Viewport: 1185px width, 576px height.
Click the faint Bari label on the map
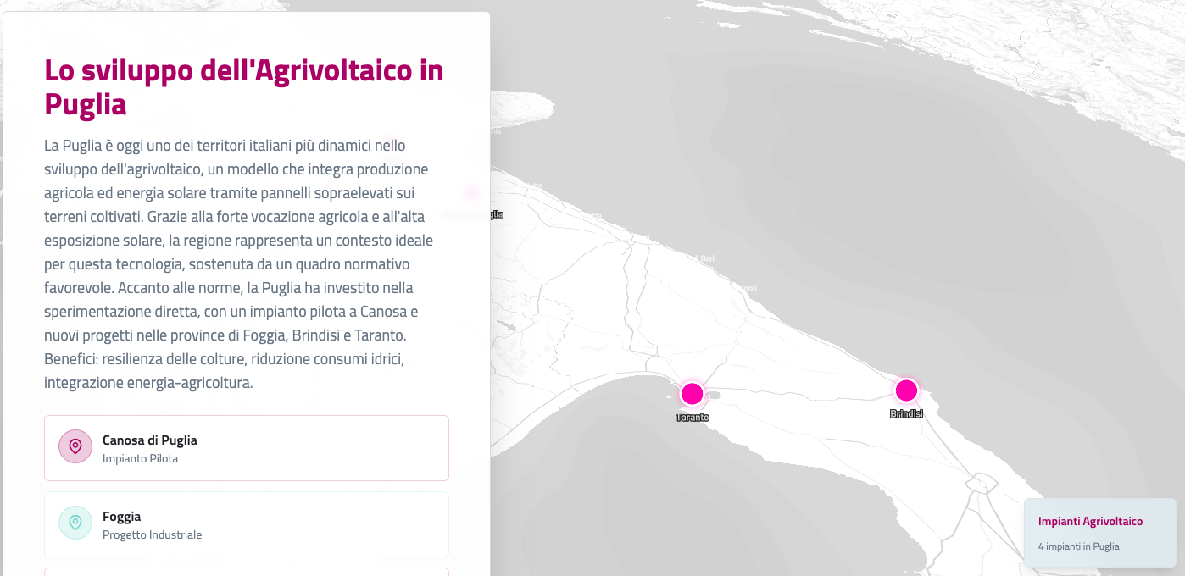pos(705,258)
